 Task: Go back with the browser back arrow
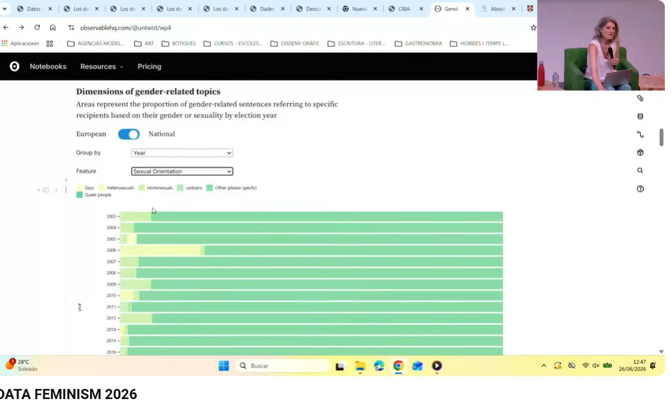6,28
